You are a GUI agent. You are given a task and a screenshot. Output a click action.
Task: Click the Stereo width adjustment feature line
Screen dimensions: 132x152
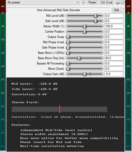pos(54,134)
